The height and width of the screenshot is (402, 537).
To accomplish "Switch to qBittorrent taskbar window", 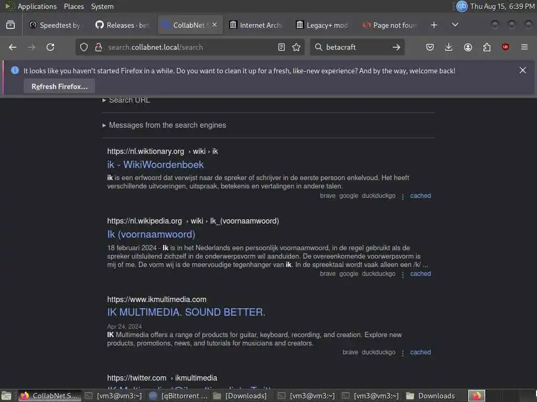I will [178, 396].
